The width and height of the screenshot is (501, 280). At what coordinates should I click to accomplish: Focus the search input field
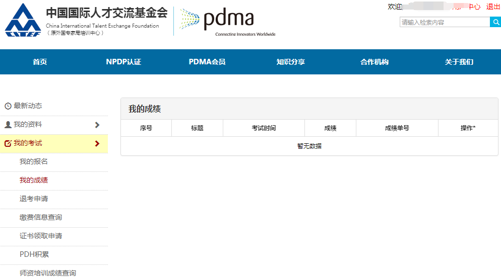coord(444,22)
